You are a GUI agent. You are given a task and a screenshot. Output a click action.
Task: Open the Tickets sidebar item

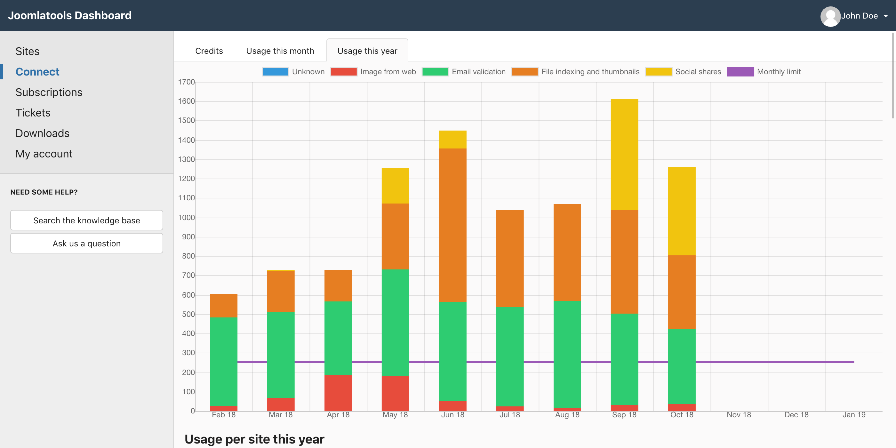33,113
